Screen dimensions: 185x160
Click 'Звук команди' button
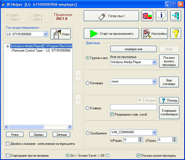169,82
